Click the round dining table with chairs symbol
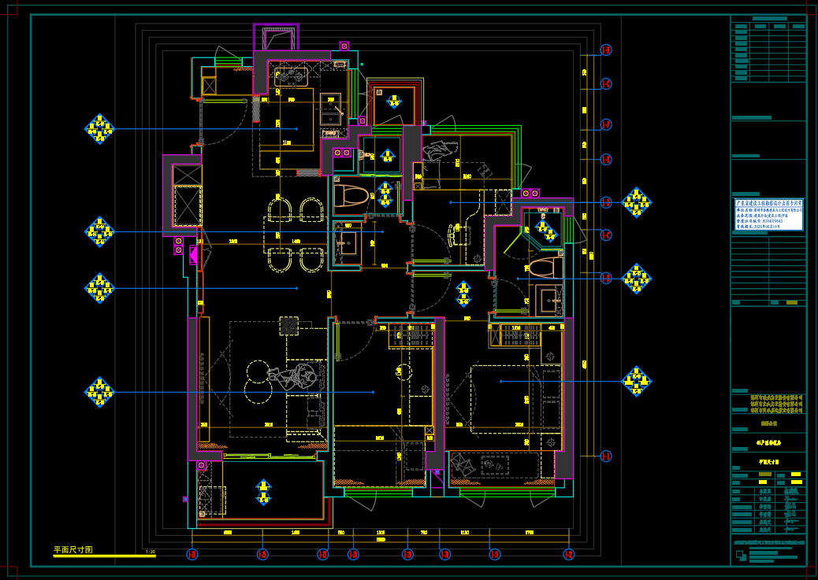Viewport: 818px width, 580px height. (x=295, y=233)
